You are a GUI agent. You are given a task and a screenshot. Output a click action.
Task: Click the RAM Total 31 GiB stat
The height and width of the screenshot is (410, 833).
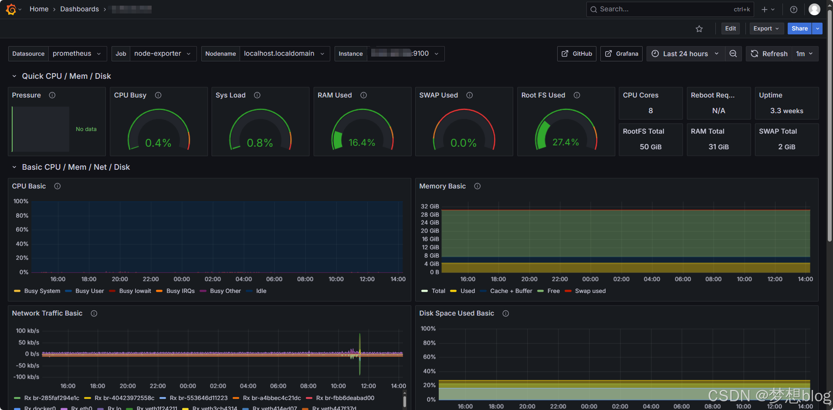pyautogui.click(x=718, y=140)
